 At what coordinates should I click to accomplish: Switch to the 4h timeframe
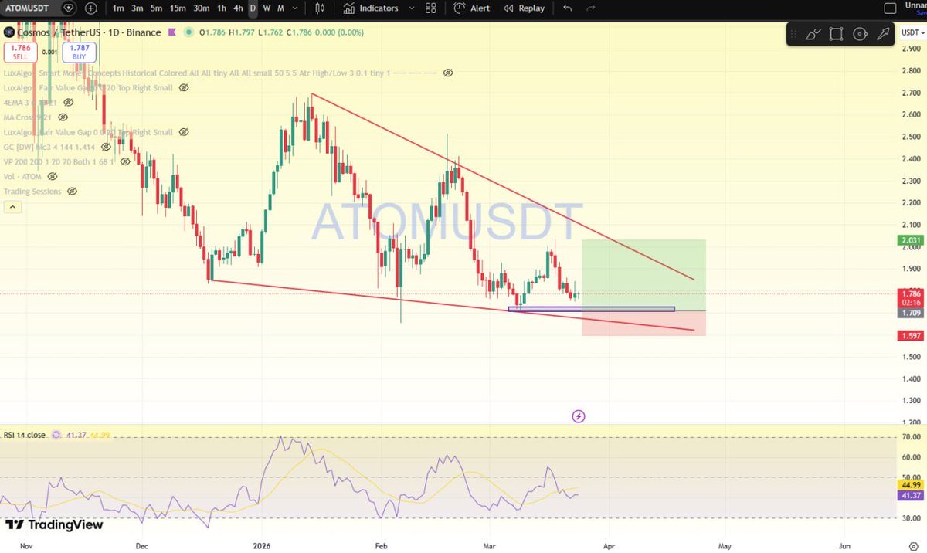(238, 8)
